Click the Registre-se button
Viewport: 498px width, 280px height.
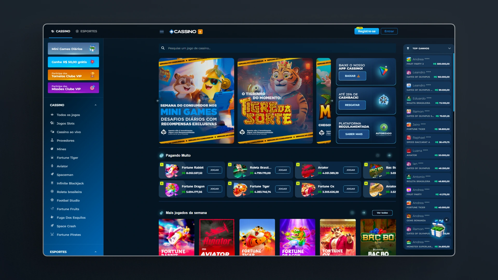pos(366,31)
